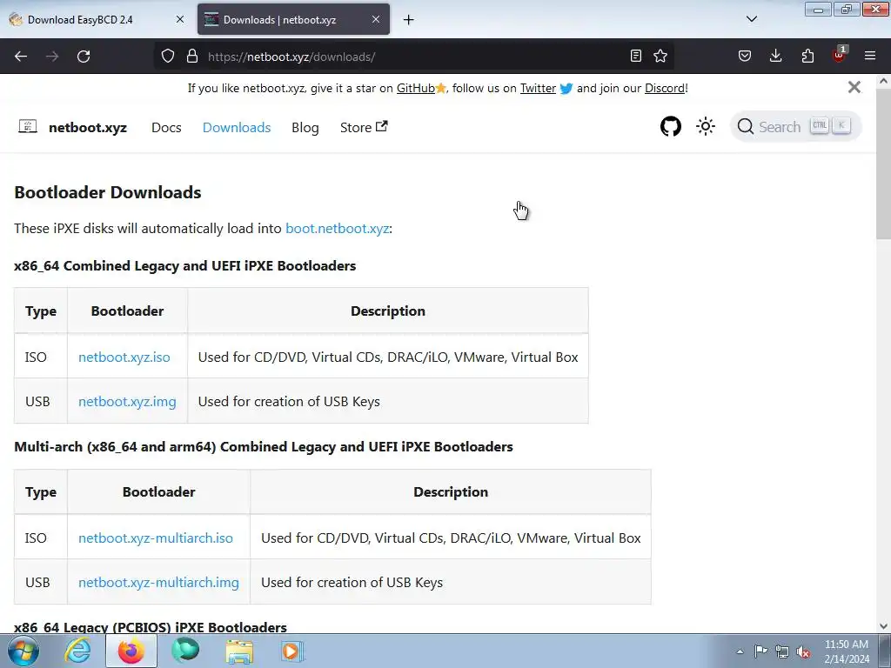The height and width of the screenshot is (668, 891).
Task: Toggle light/dark mode sun icon
Action: pos(706,126)
